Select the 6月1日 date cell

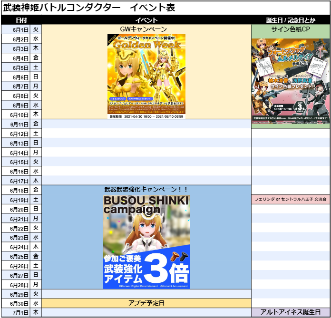(16, 29)
